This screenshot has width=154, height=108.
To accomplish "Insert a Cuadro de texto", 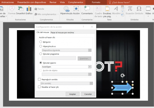I will tap(98, 12).
